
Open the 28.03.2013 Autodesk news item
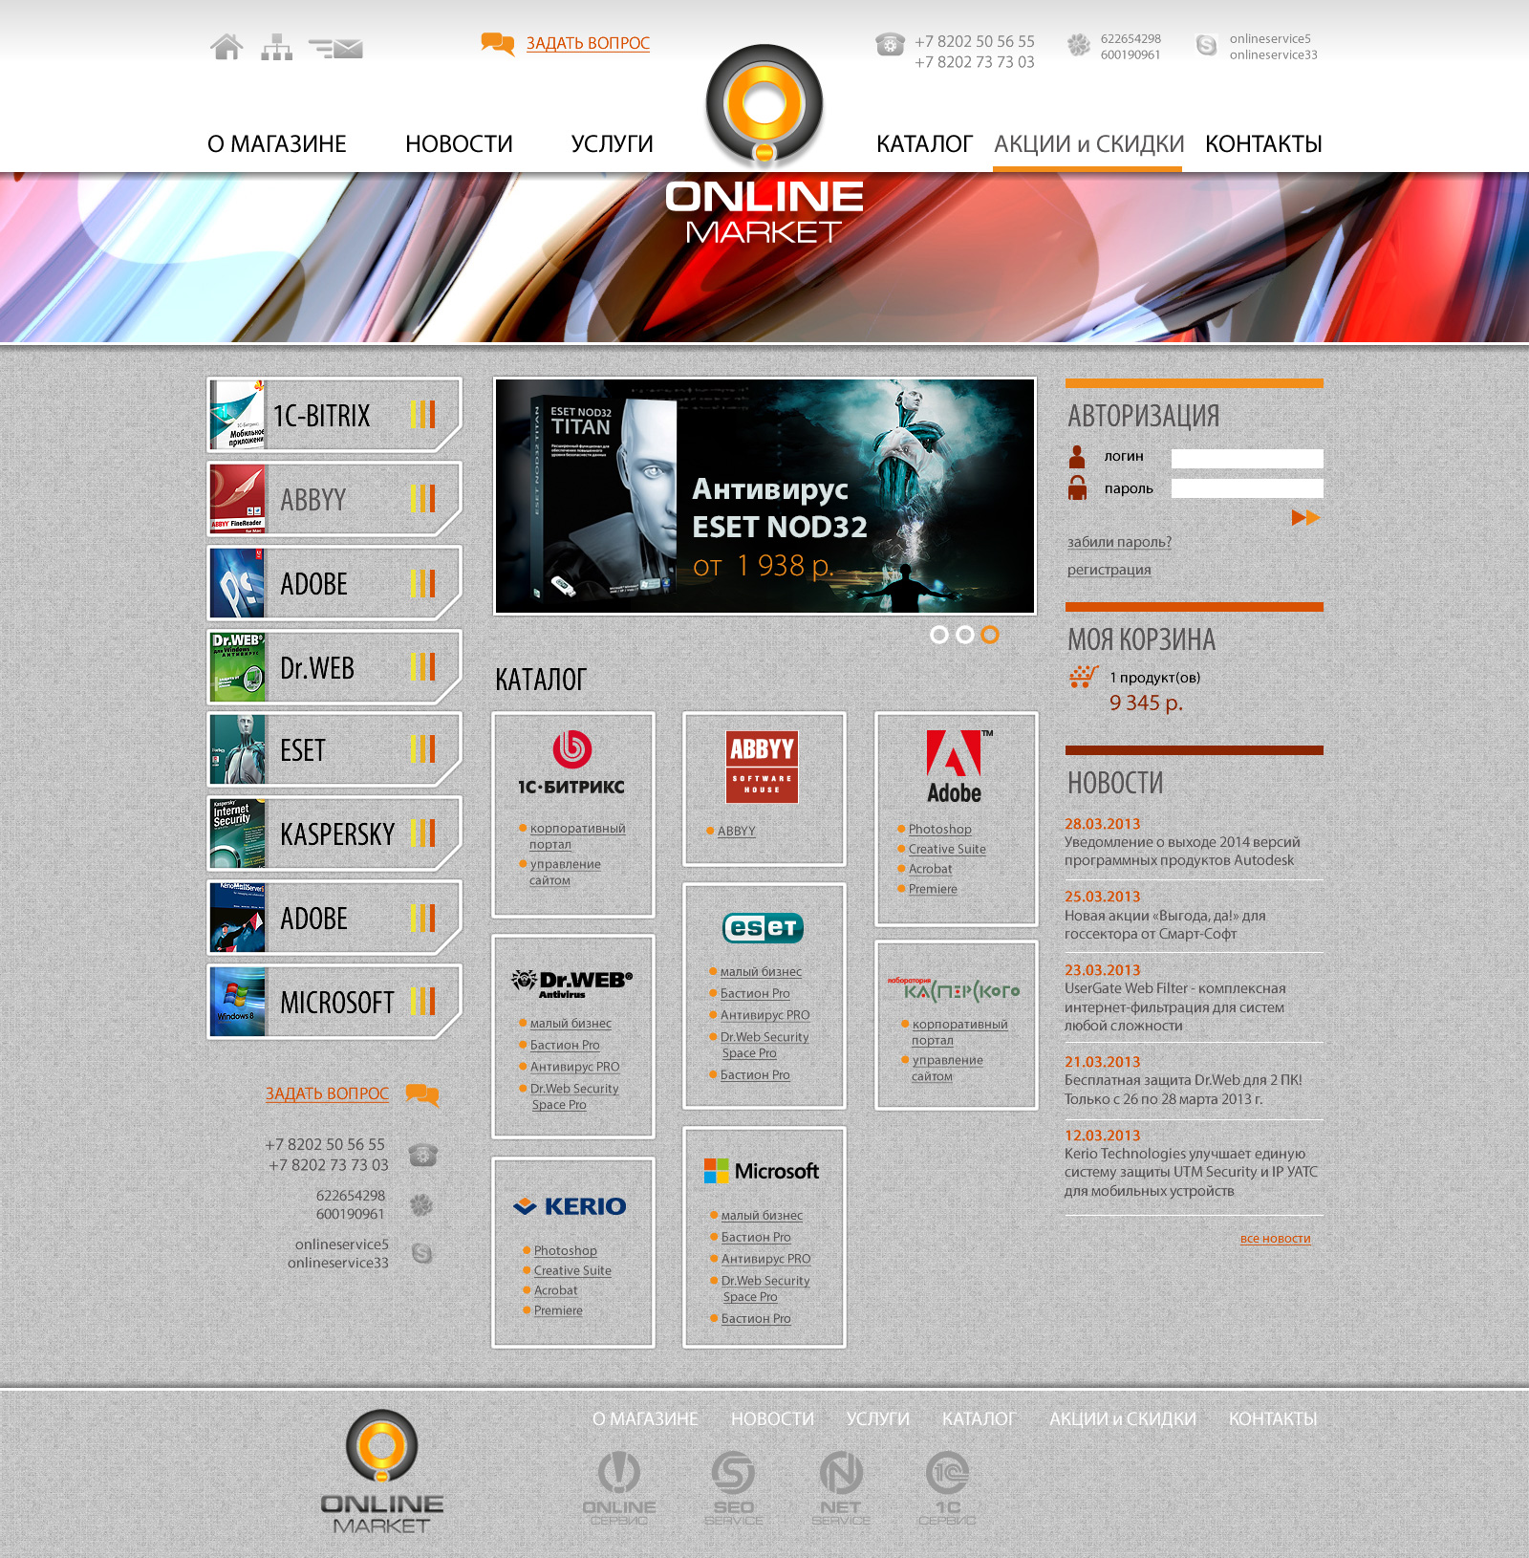click(x=1182, y=842)
